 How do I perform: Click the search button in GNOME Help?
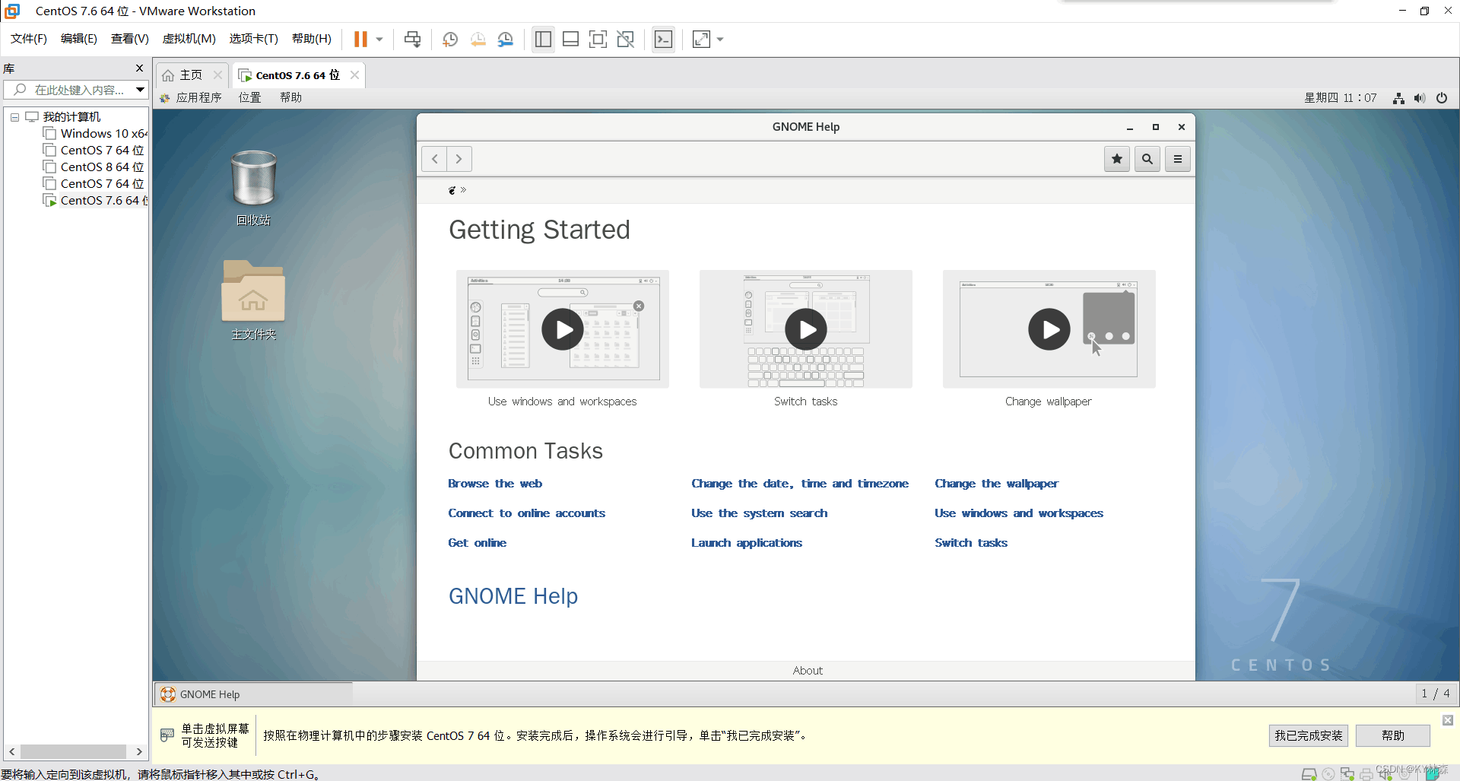tap(1147, 159)
